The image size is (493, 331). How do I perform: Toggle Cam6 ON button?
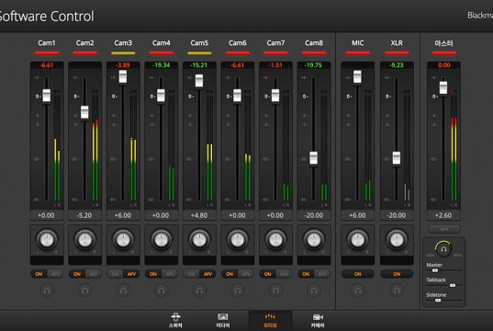coord(230,274)
